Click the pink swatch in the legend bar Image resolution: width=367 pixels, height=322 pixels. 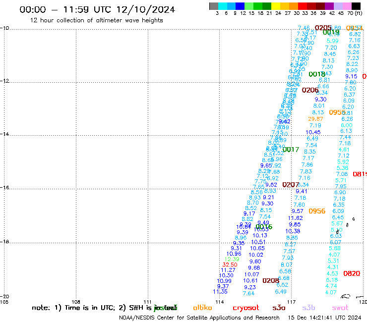click(347, 6)
